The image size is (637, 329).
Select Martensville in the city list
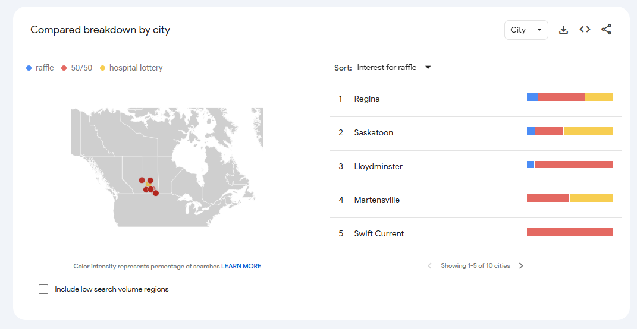click(x=376, y=200)
